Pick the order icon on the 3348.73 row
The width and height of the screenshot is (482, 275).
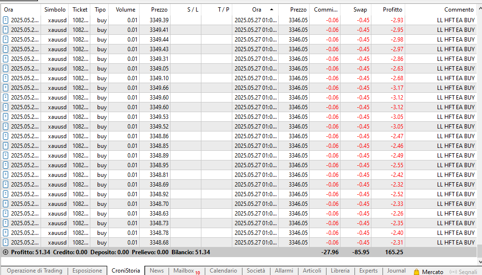click(x=5, y=223)
